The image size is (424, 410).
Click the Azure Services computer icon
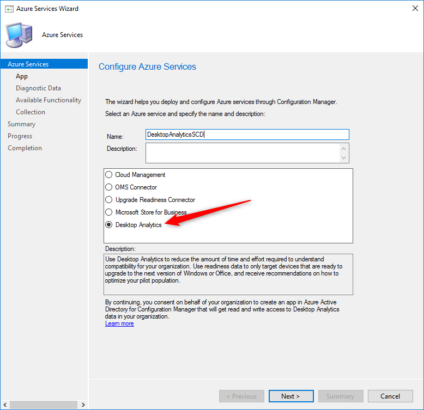[x=19, y=35]
